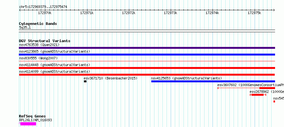This screenshot has height=127, width=284.
Task: Click esv3607602 1000Genomes variant label
Action: pyautogui.click(x=251, y=85)
